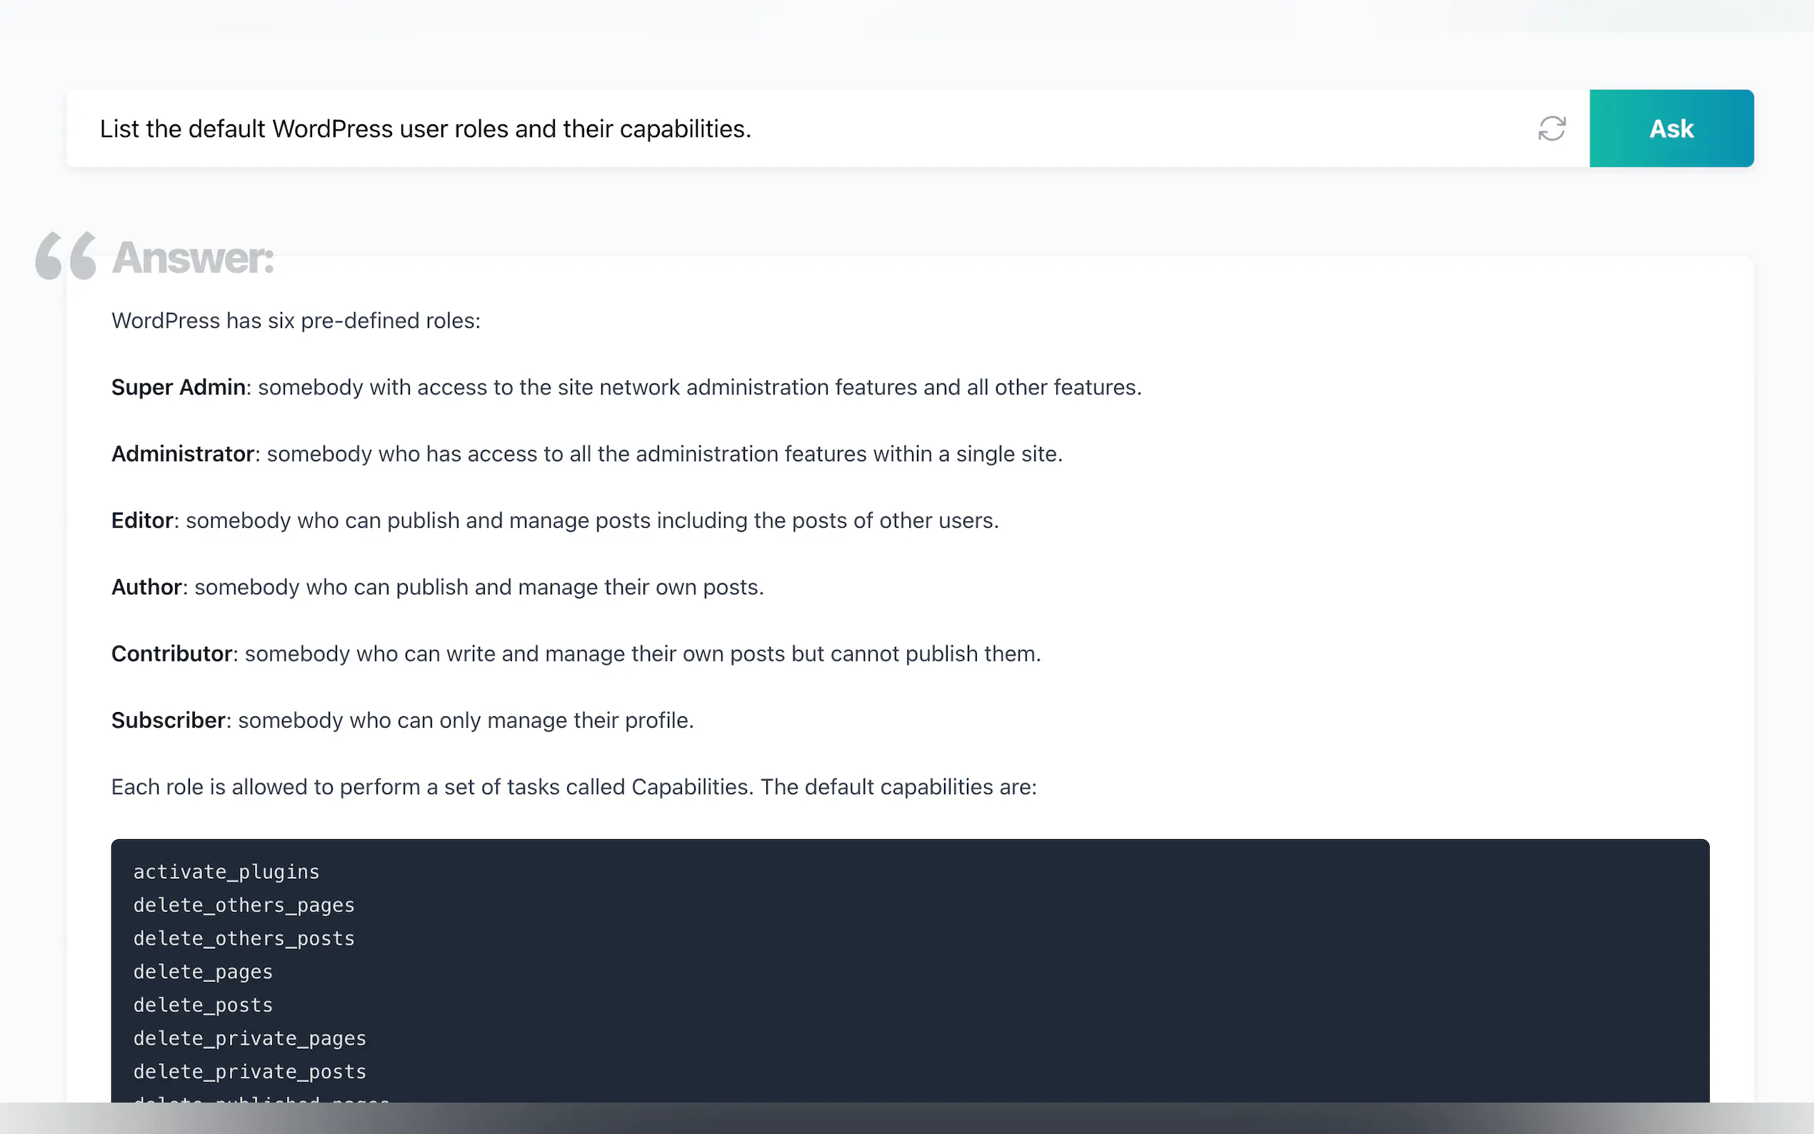The image size is (1814, 1134).
Task: Click the 'WordPress has six pre-defined roles' sentence
Action: [296, 321]
